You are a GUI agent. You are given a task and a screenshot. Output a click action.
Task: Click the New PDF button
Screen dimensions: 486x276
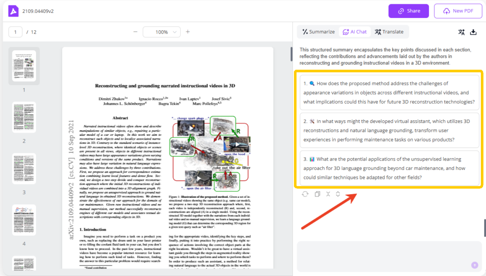tap(458, 10)
